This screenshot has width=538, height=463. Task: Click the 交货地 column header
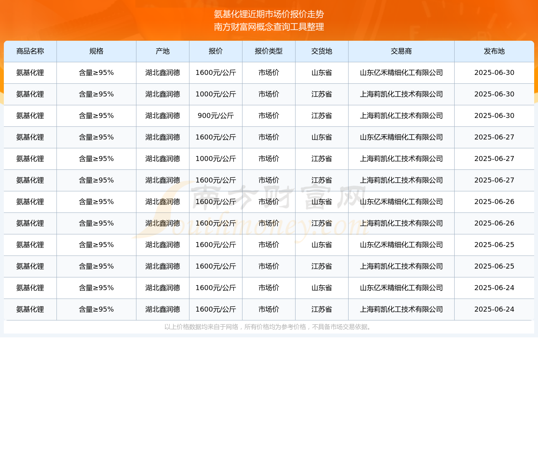322,51
